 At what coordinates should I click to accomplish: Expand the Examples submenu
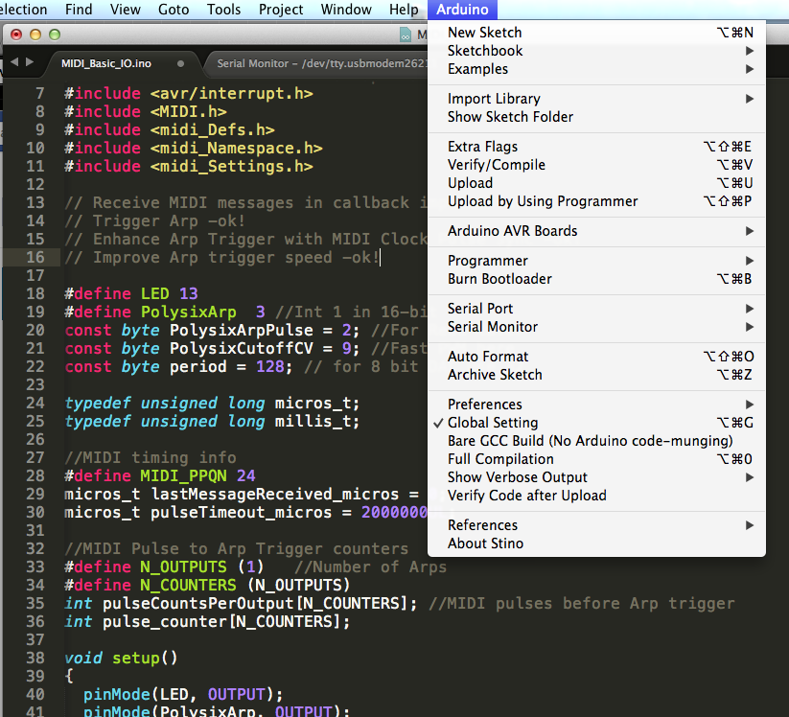(596, 69)
